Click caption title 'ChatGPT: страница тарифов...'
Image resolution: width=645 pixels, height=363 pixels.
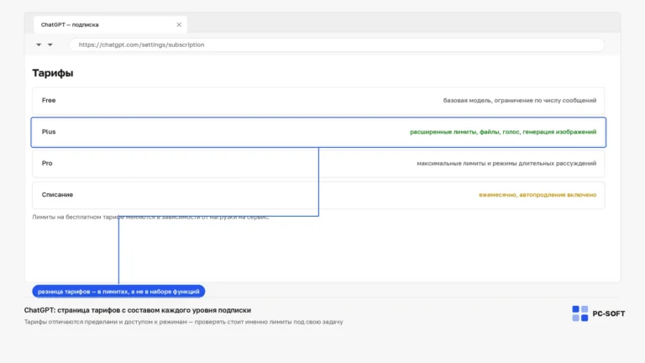(138, 310)
